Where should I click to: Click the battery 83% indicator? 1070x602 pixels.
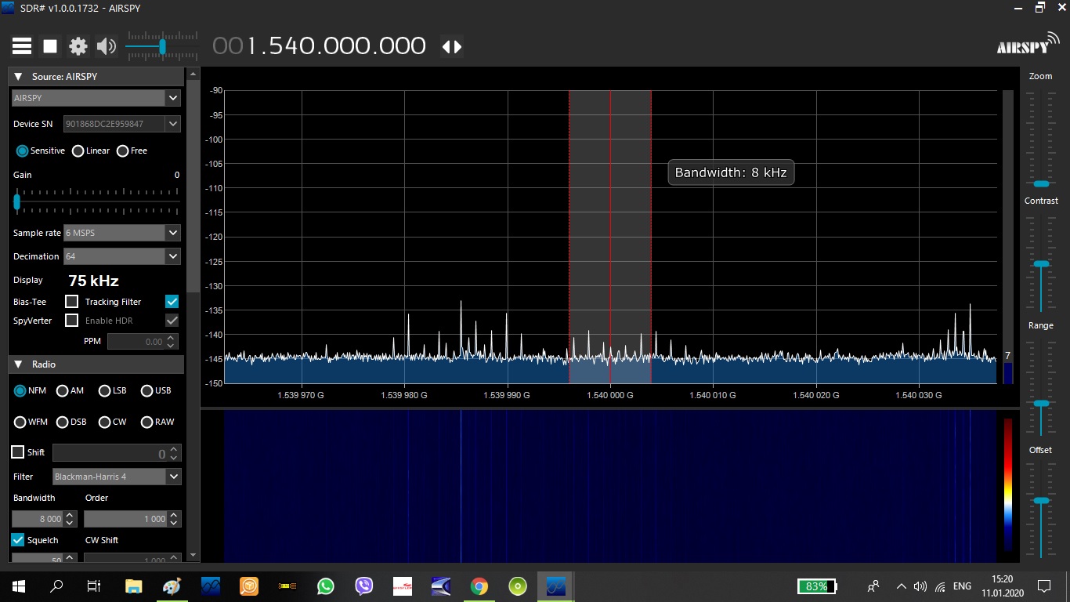coord(817,586)
